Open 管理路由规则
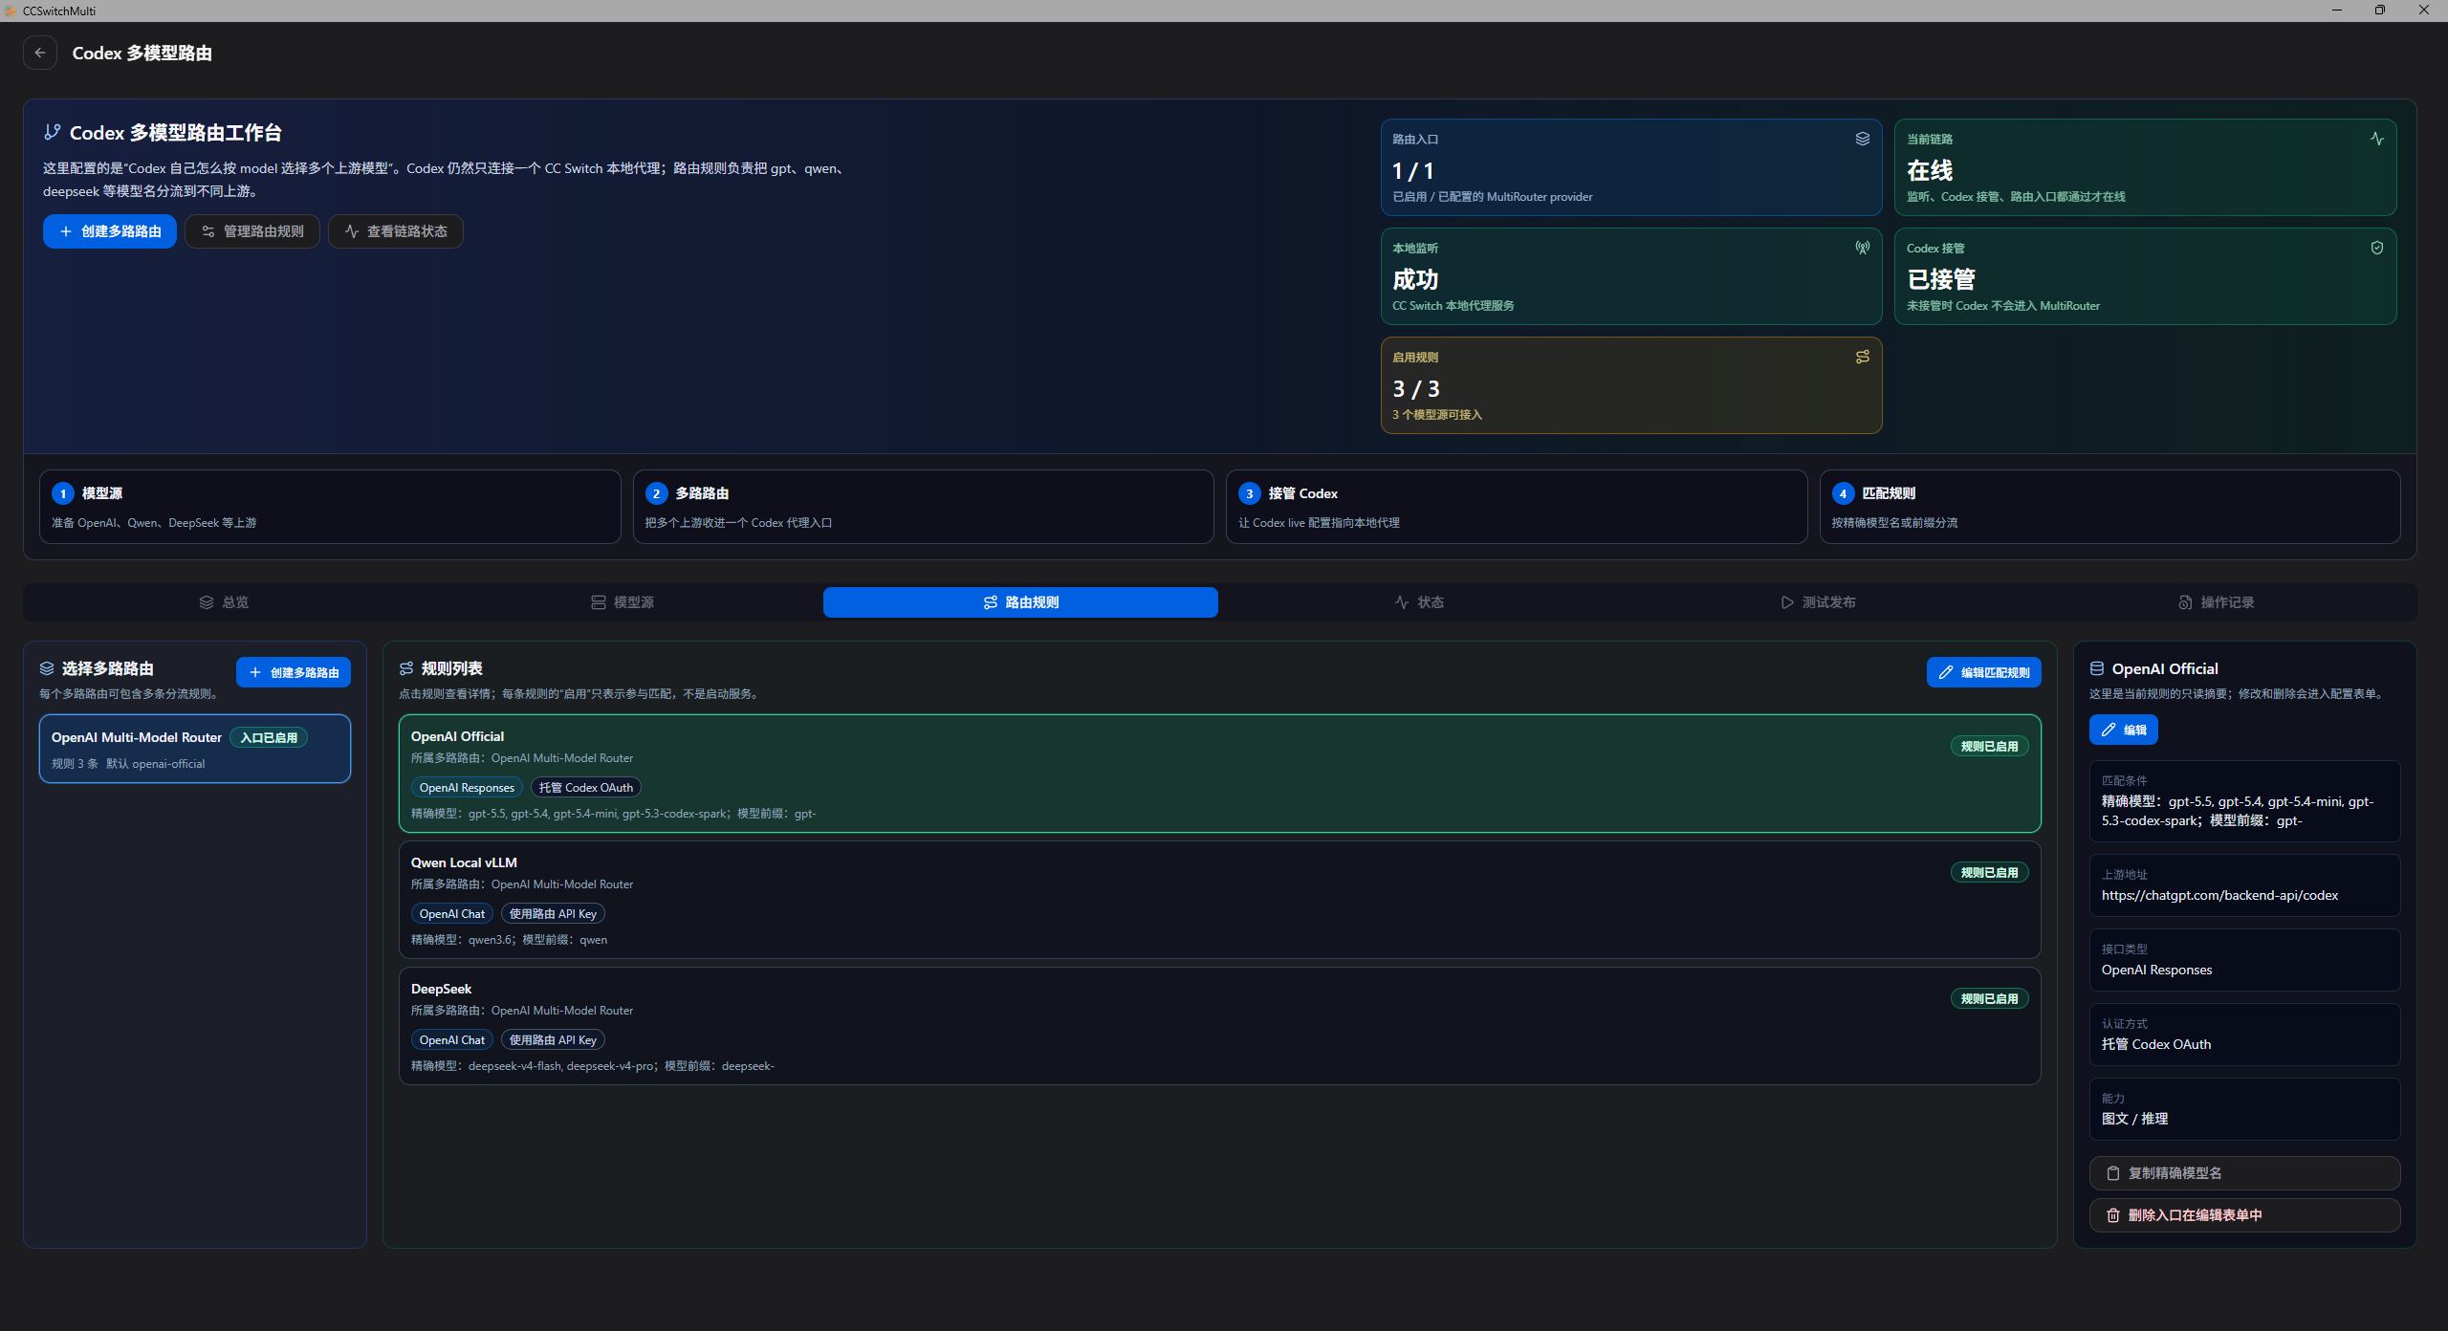This screenshot has height=1331, width=2448. [x=252, y=231]
